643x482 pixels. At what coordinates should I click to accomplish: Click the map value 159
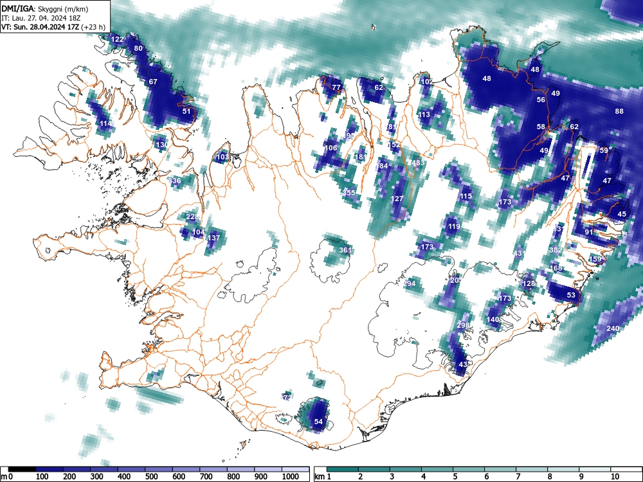[595, 259]
